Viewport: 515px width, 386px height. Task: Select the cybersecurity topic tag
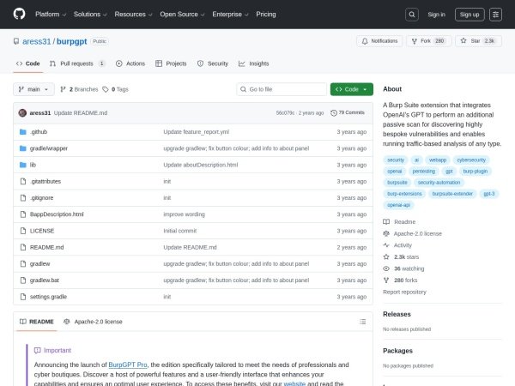tap(471, 160)
